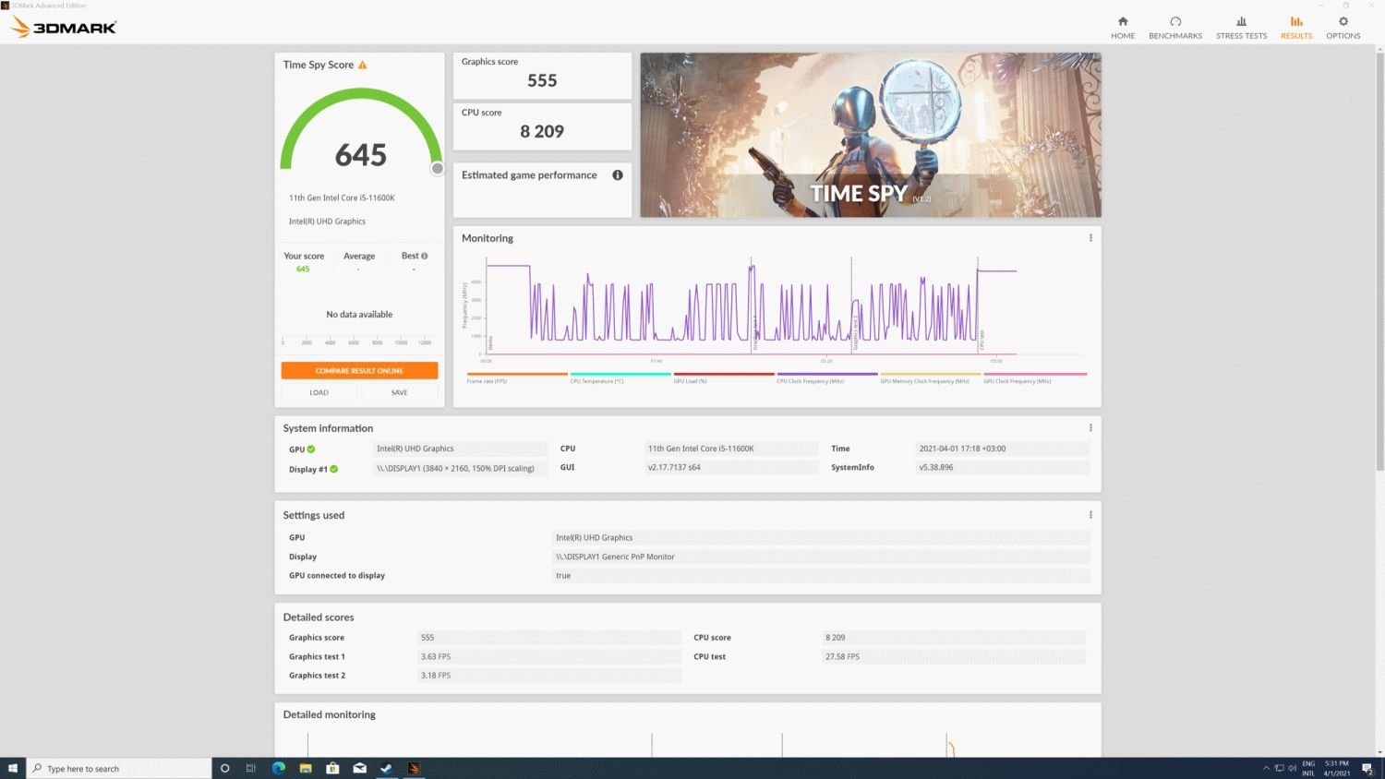The height and width of the screenshot is (779, 1385).
Task: Click the 3DMark logo
Action: (63, 27)
